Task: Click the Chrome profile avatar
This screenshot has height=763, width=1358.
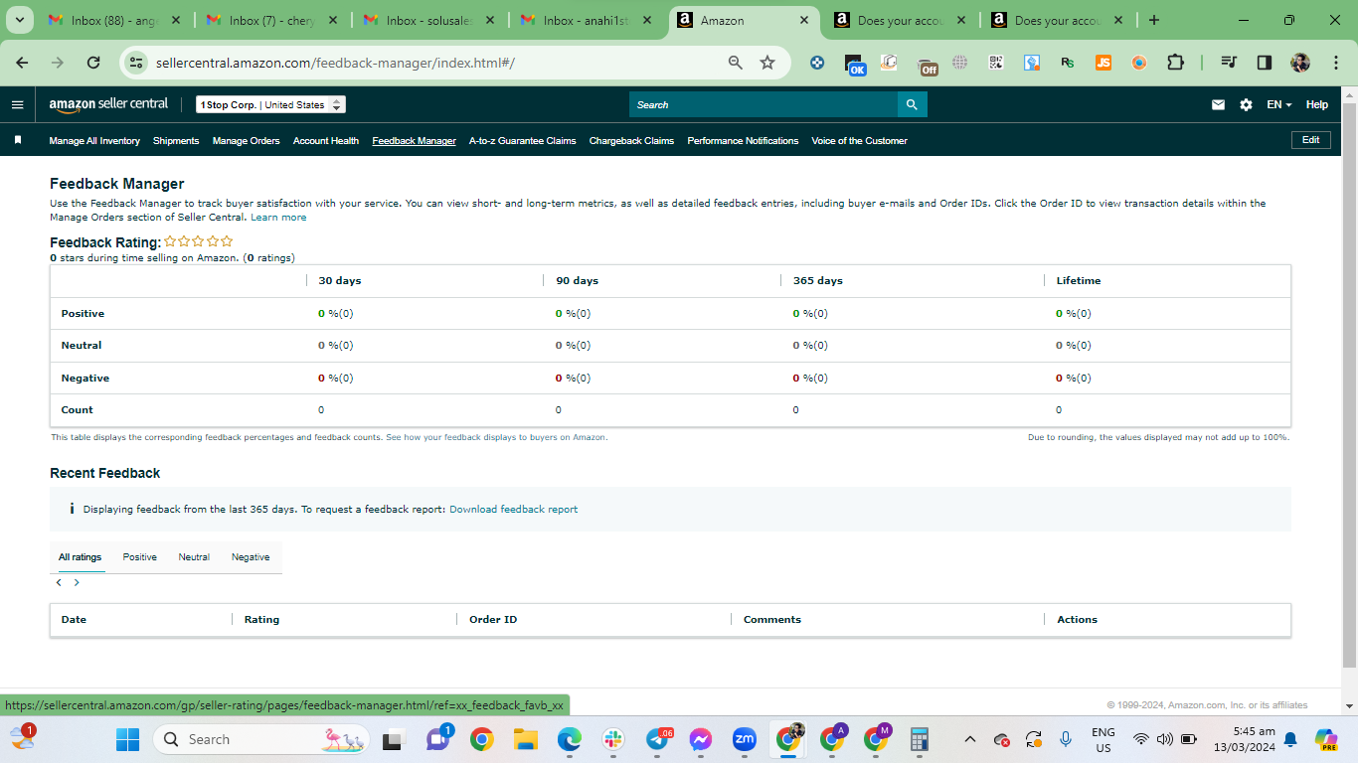Action: click(x=1300, y=63)
